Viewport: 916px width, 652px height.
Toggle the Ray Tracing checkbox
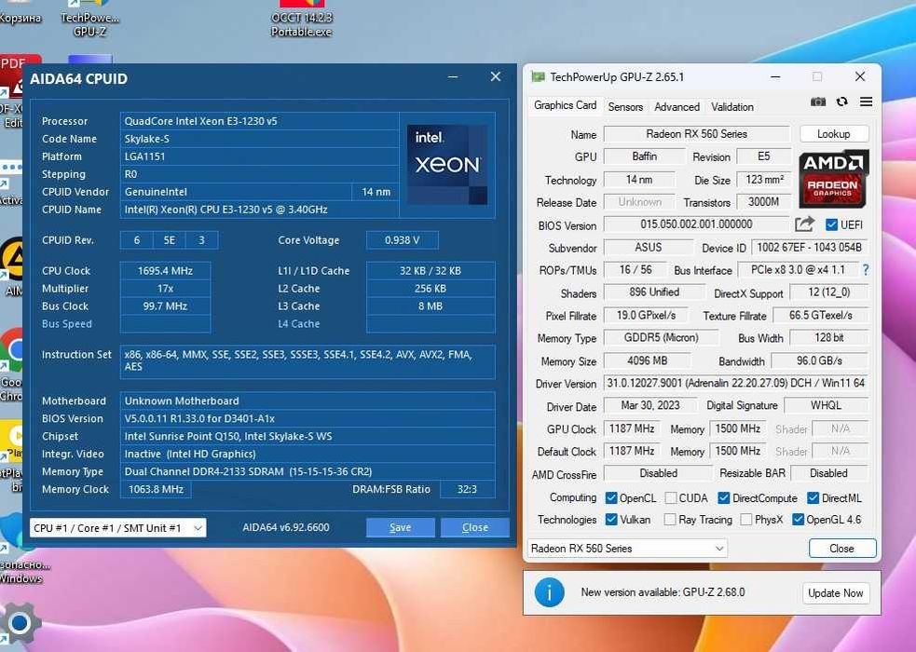(670, 519)
